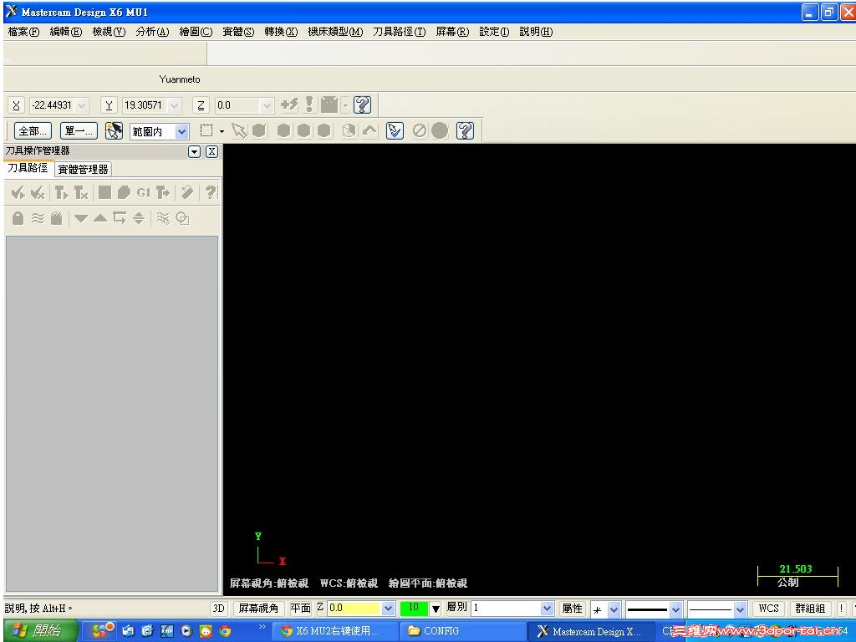Click the 屬性 attributes button
Viewport: 856px width, 642px height.
coord(572,609)
